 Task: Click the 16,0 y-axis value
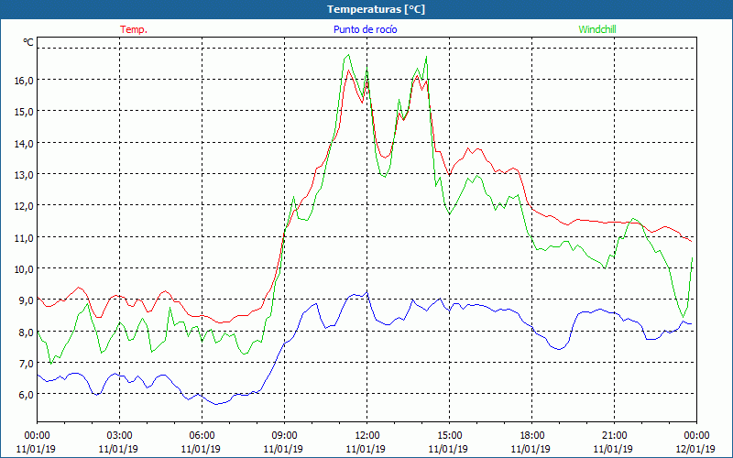click(25, 81)
